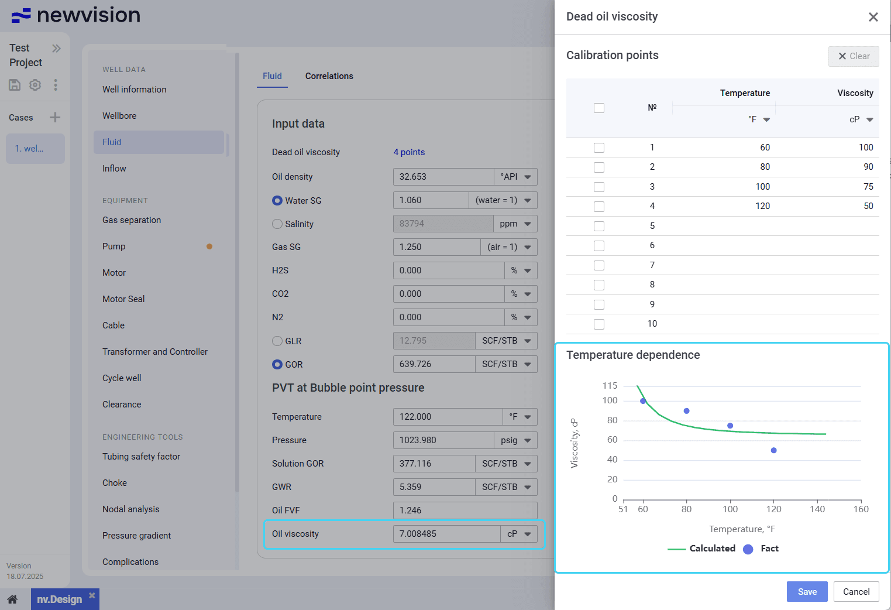Click the Save button
891x610 pixels.
[x=807, y=592]
